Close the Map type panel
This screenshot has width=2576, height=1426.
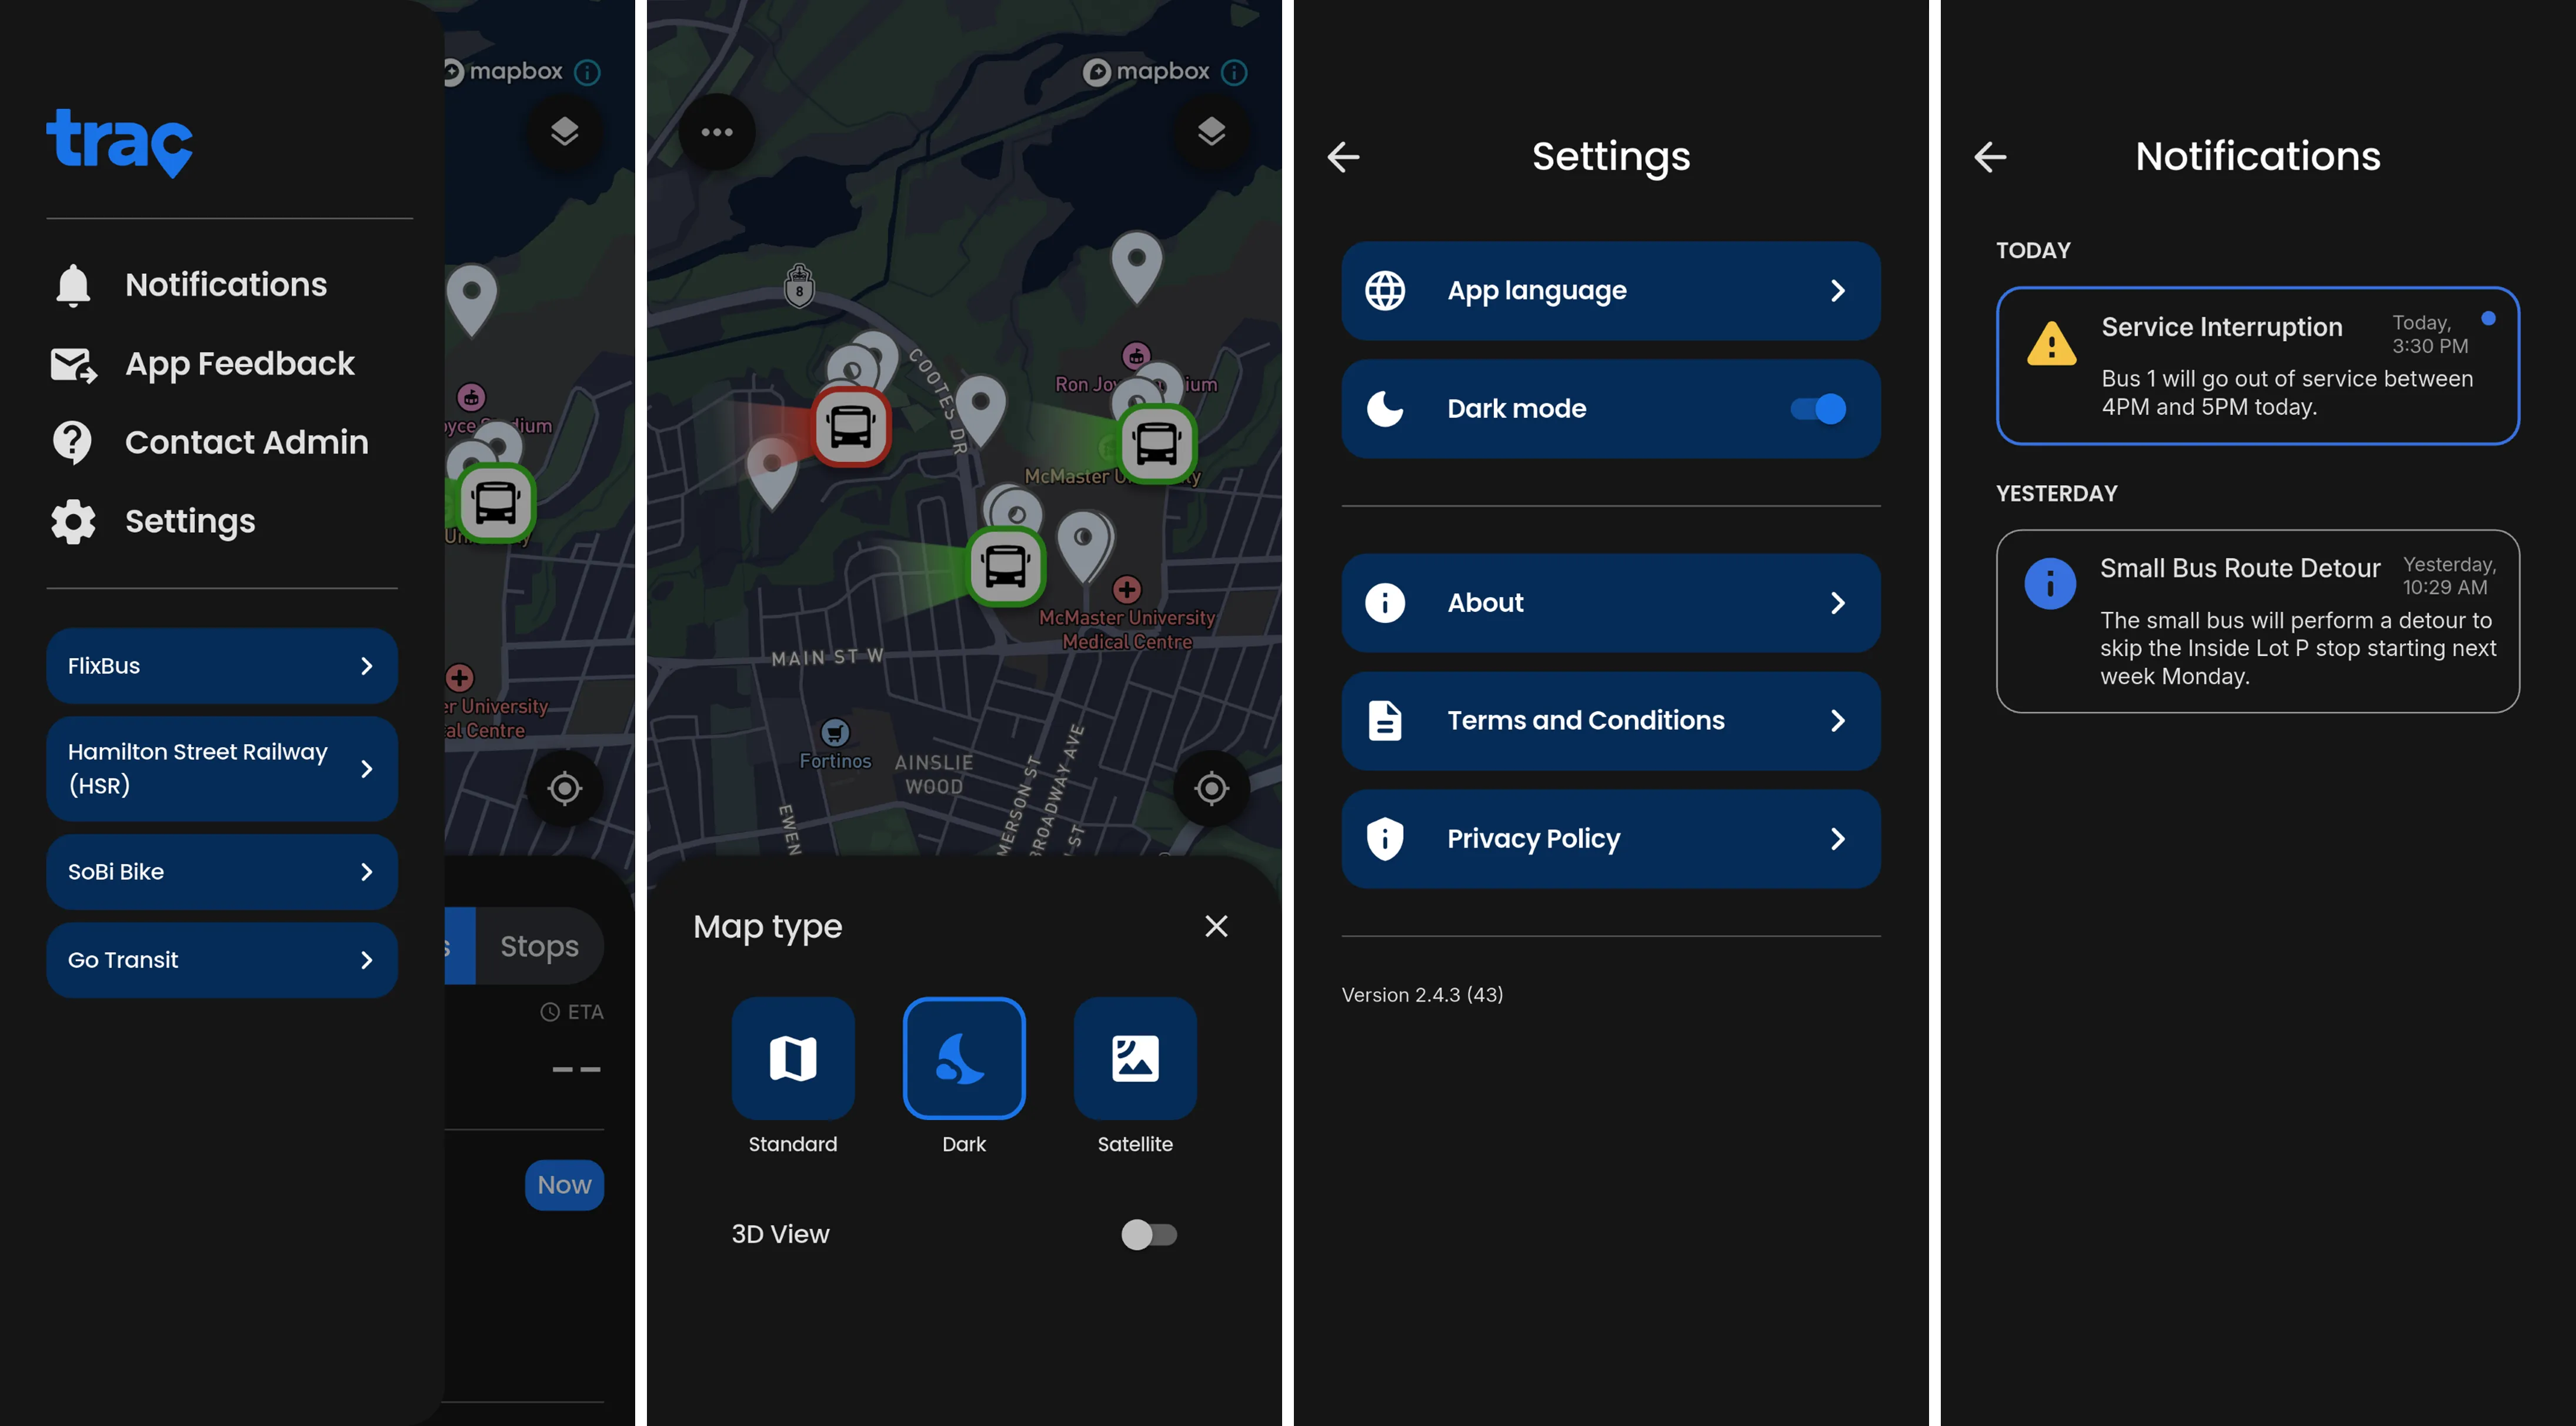click(x=1216, y=926)
